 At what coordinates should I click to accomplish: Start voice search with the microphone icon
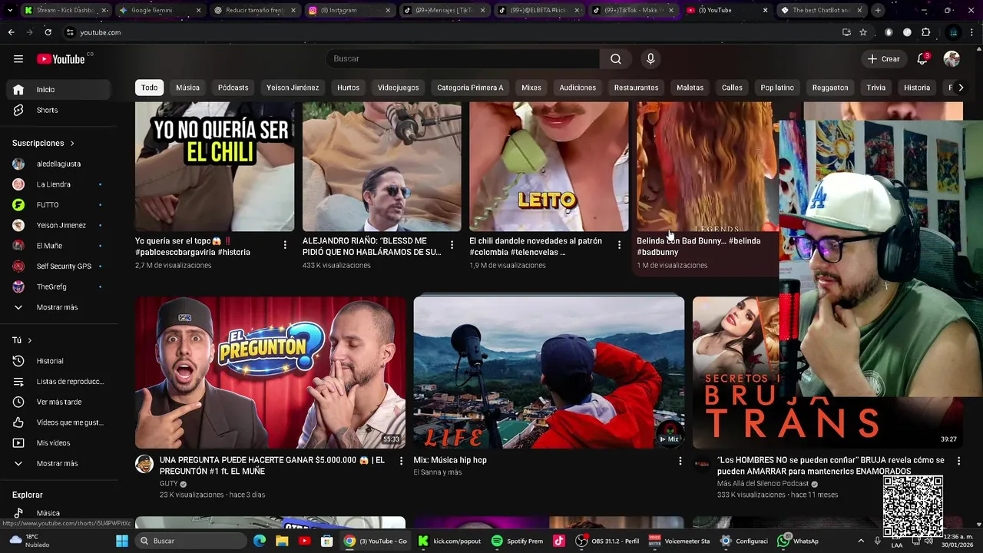(650, 59)
